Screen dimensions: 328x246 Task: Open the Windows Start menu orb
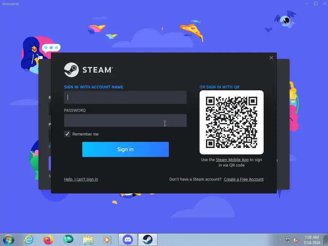tap(9, 240)
